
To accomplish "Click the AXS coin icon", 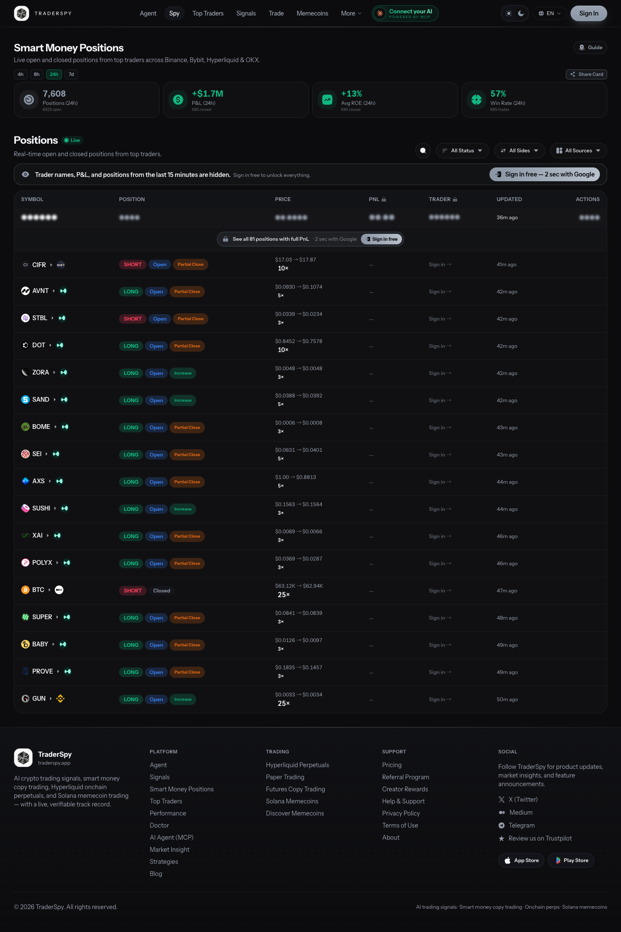I will click(25, 481).
